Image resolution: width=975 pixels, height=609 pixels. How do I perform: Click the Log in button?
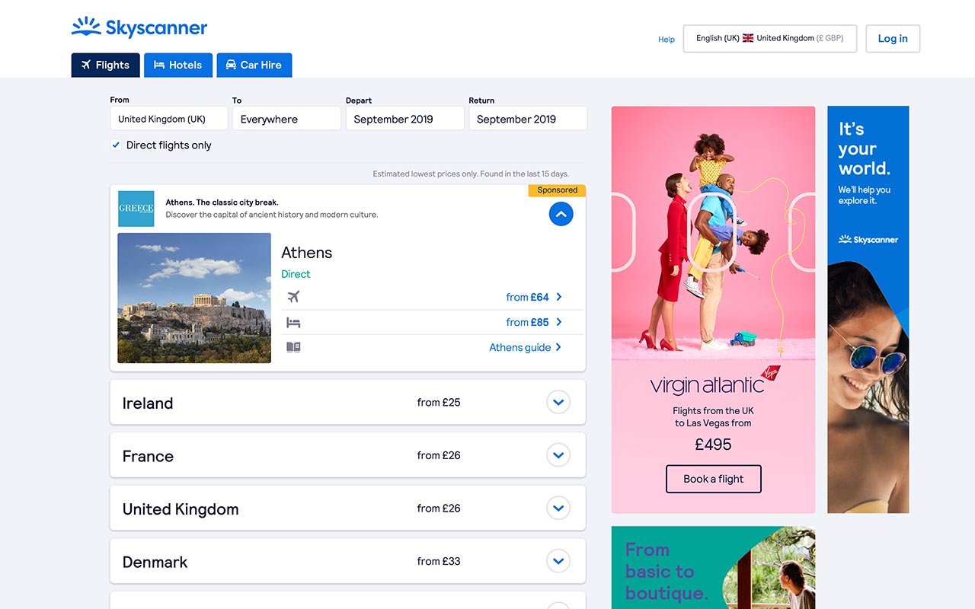[893, 39]
